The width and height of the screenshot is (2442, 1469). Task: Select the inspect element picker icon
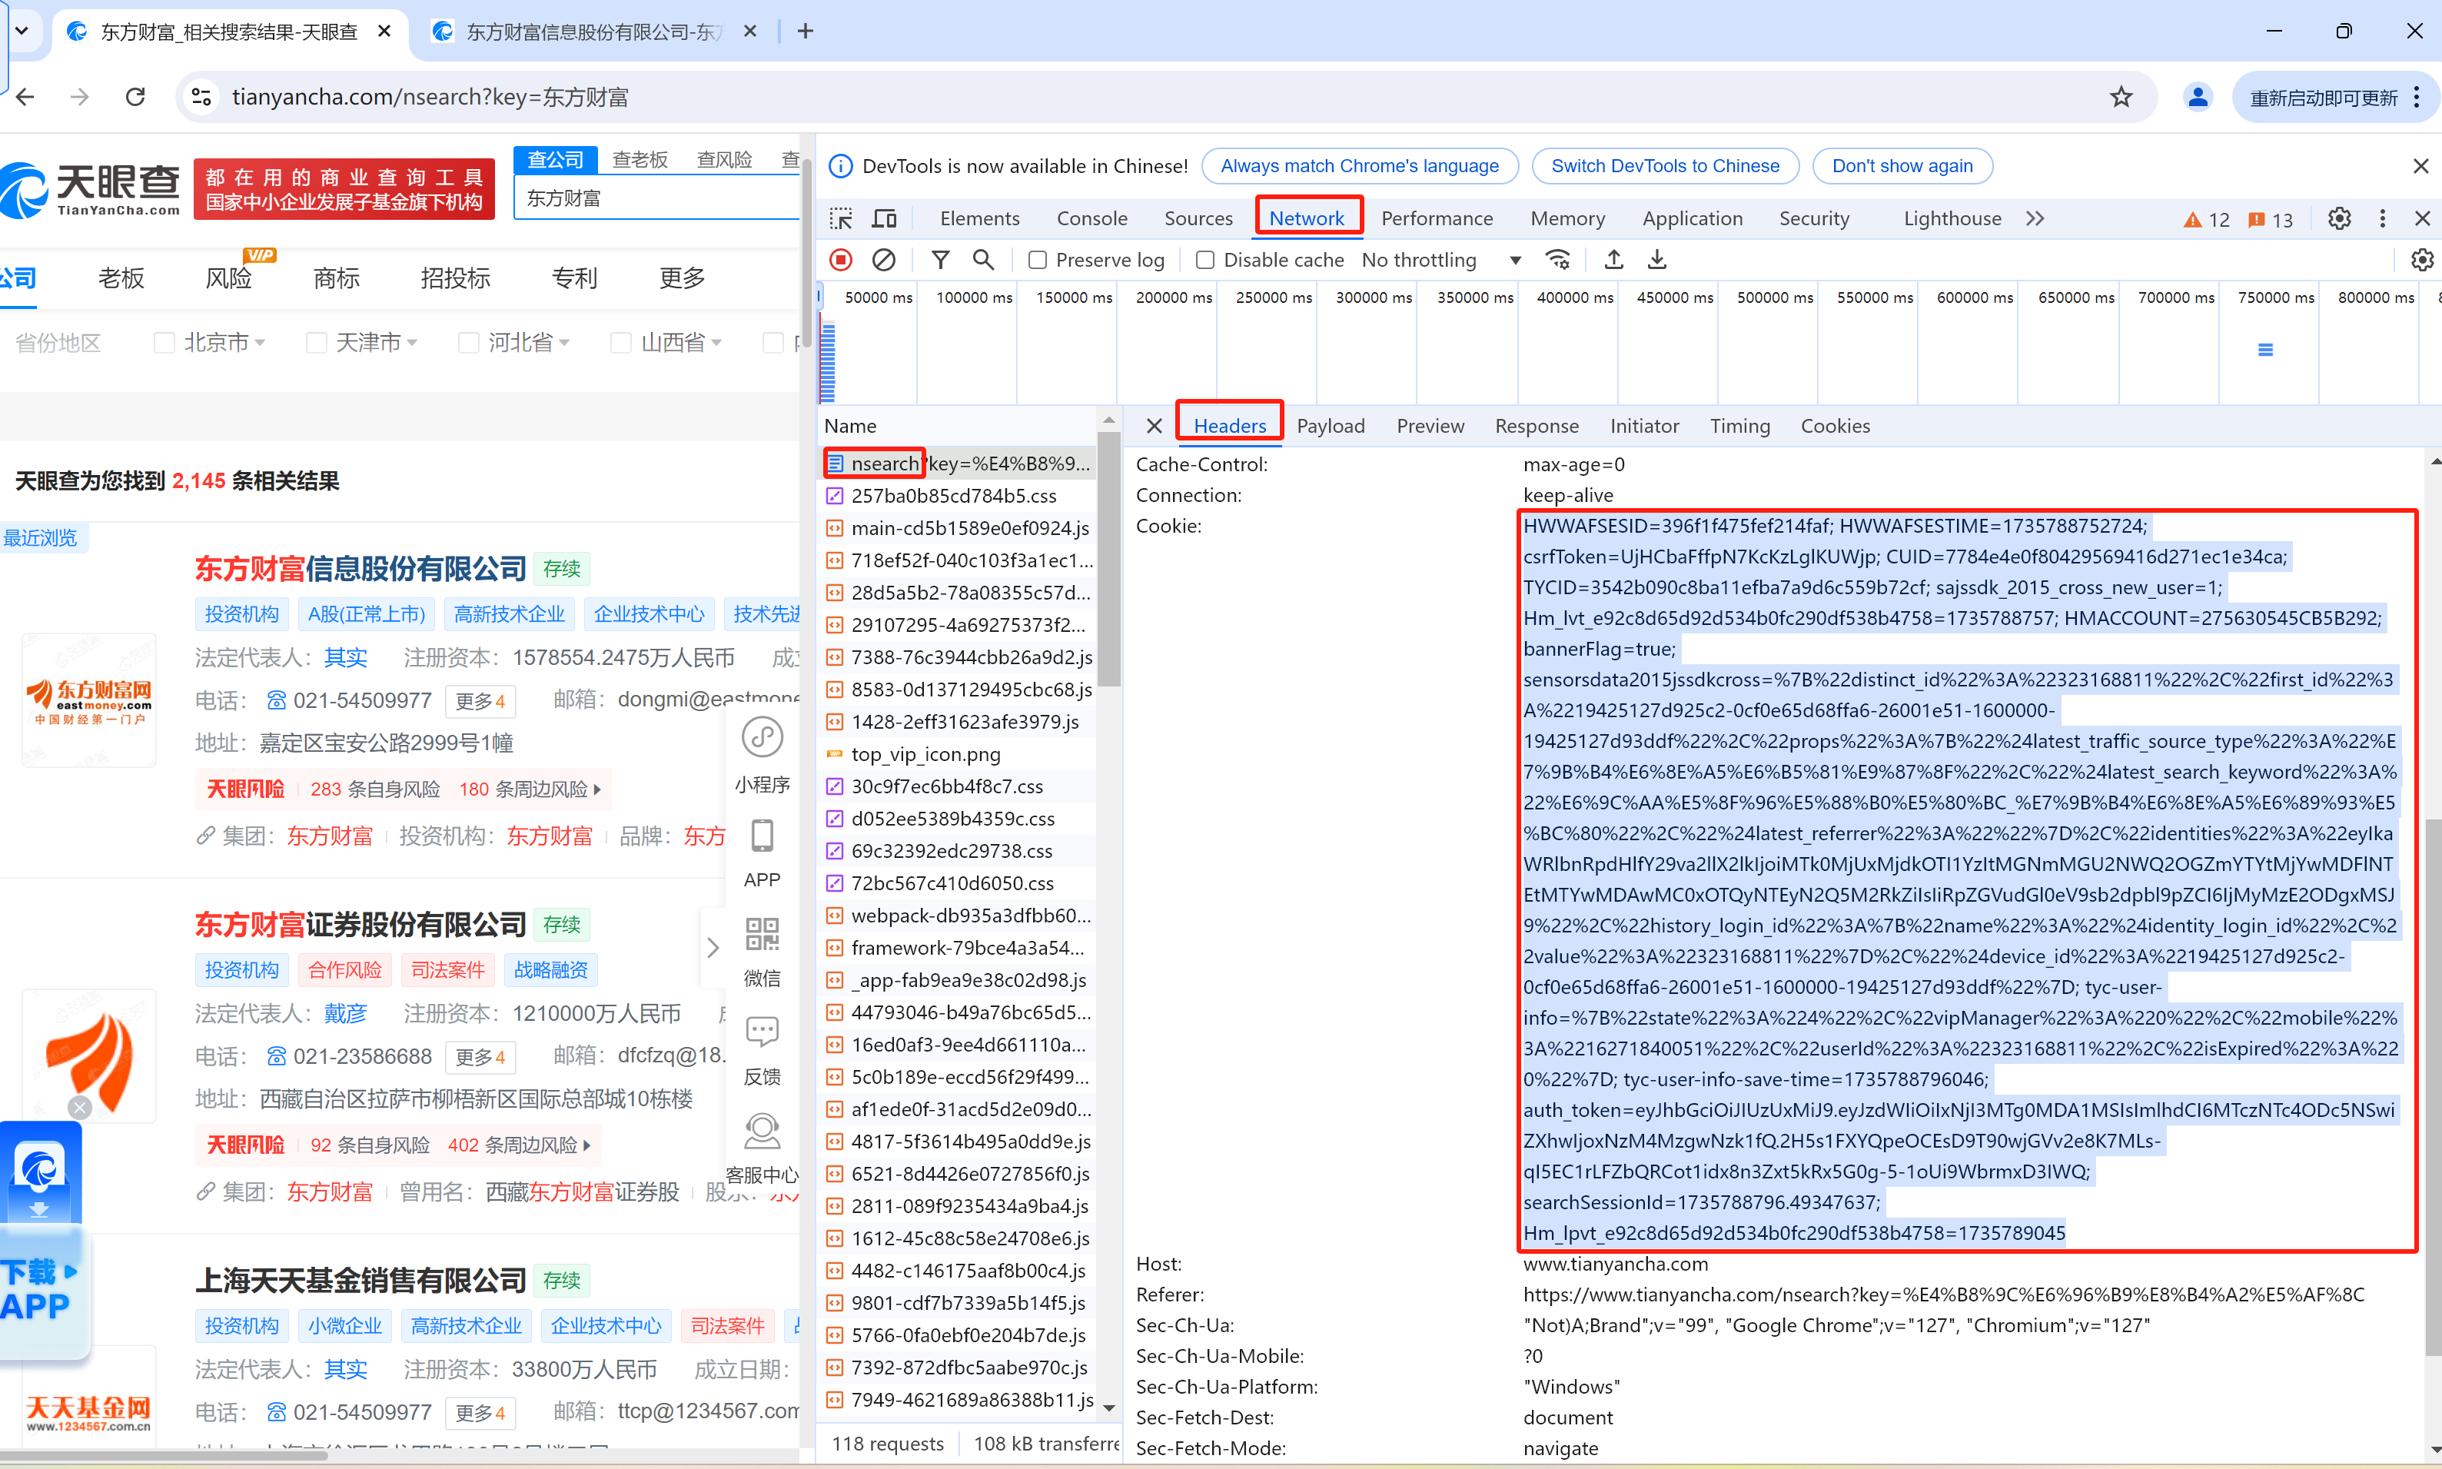tap(840, 219)
